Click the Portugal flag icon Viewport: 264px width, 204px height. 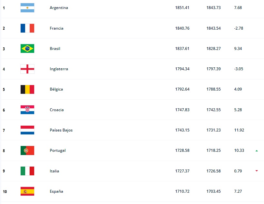[27, 151]
